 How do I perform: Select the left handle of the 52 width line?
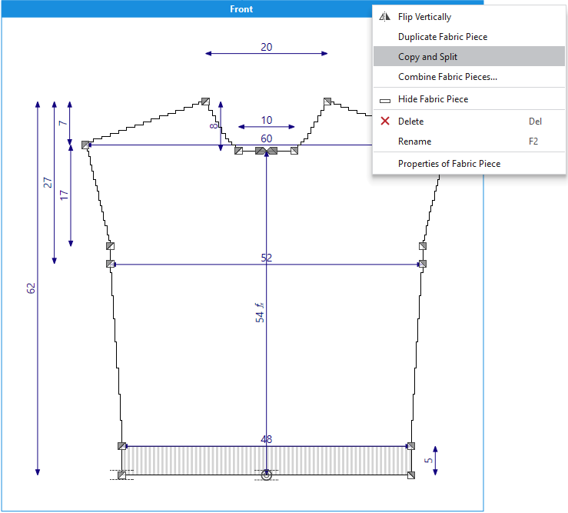coord(110,264)
